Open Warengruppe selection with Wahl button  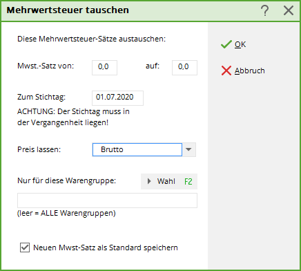coord(169,181)
